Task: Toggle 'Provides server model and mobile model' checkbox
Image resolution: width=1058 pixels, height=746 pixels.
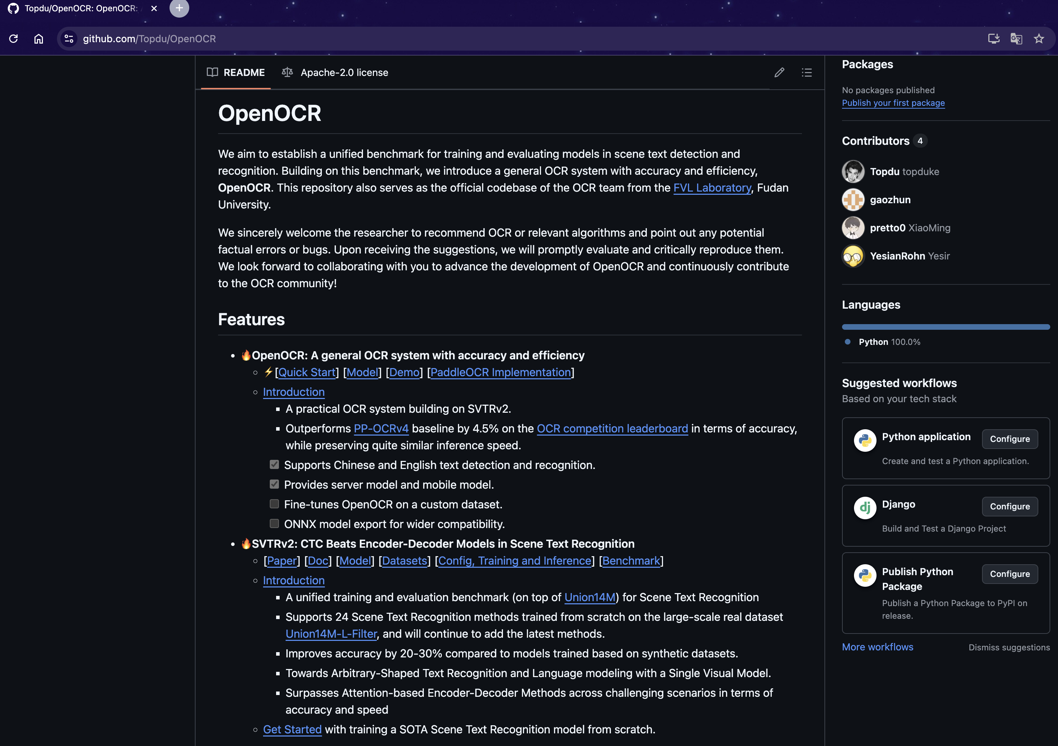Action: pos(274,484)
